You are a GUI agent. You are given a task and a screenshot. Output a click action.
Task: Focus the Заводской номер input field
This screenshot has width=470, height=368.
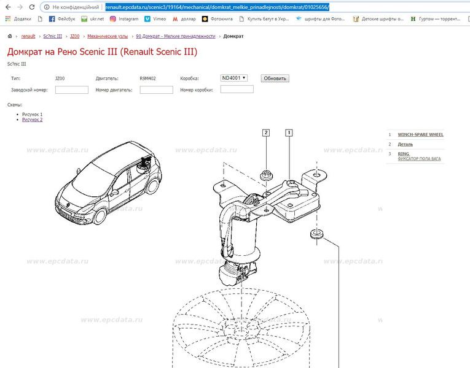click(72, 90)
